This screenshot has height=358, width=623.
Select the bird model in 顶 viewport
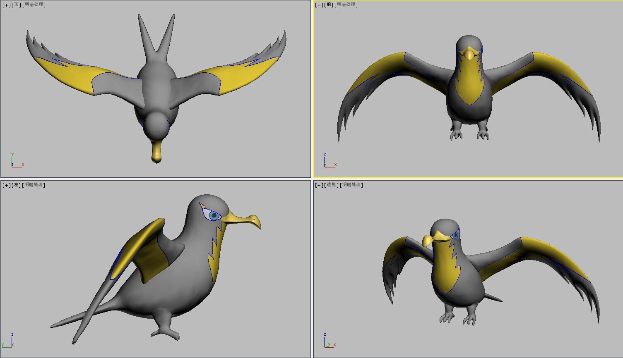tap(156, 89)
